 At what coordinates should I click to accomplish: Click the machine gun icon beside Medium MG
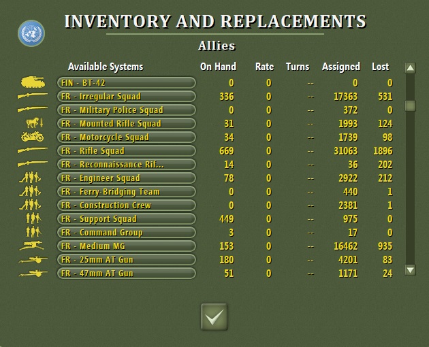pos(31,246)
